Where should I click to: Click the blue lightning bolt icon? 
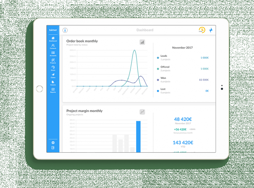click(x=211, y=30)
